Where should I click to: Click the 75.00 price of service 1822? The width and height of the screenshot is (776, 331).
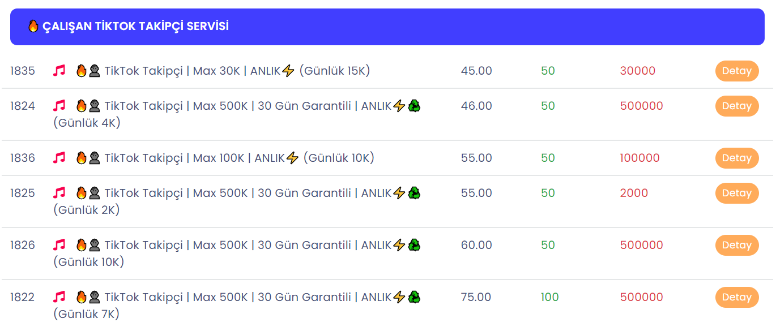[476, 297]
